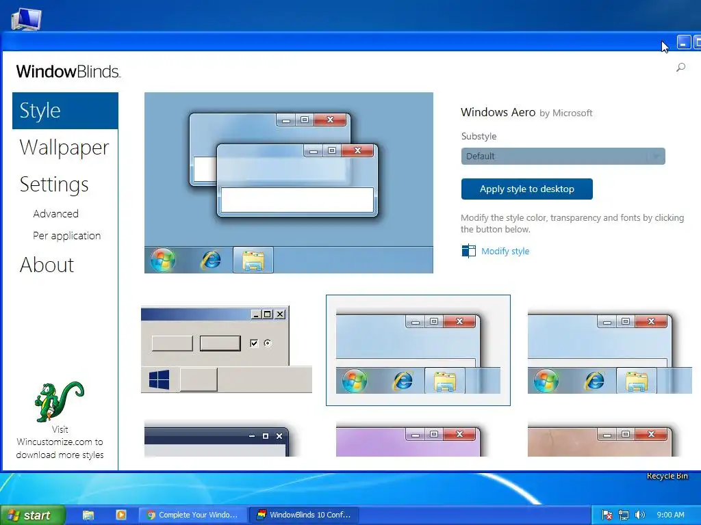The width and height of the screenshot is (701, 525).
Task: Open the search magnifier in WindowBlinds
Action: [x=680, y=68]
